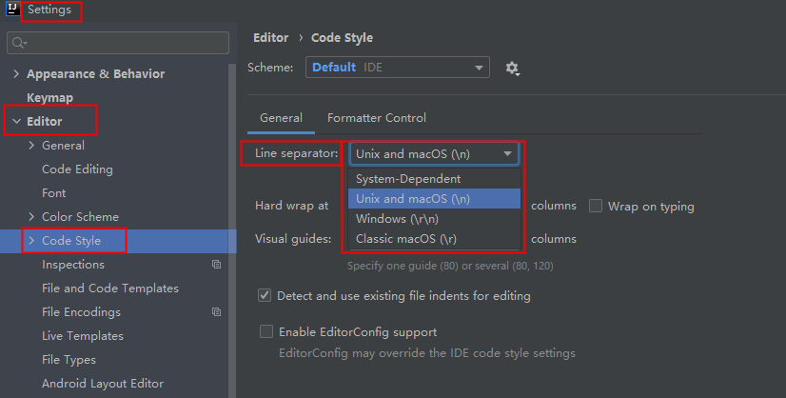Collapse the Editor tree section
Screen dimensions: 786x398
click(16, 121)
